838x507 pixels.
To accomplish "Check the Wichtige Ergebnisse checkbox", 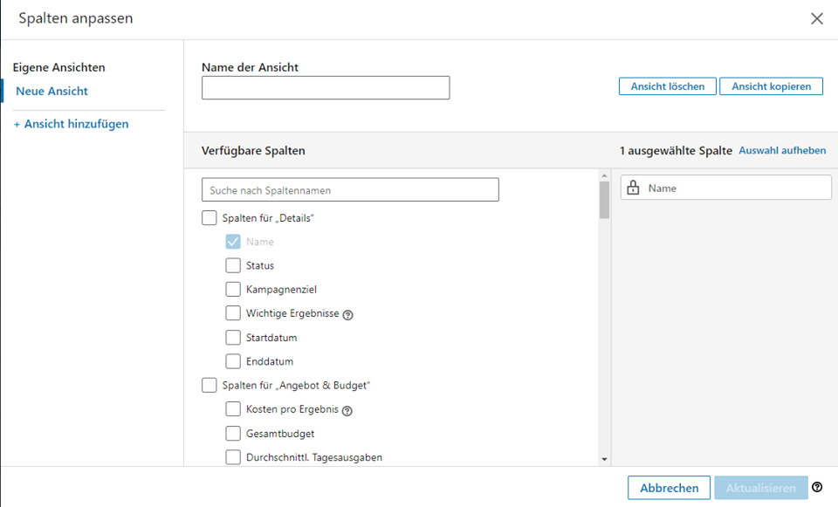I will pyautogui.click(x=233, y=313).
